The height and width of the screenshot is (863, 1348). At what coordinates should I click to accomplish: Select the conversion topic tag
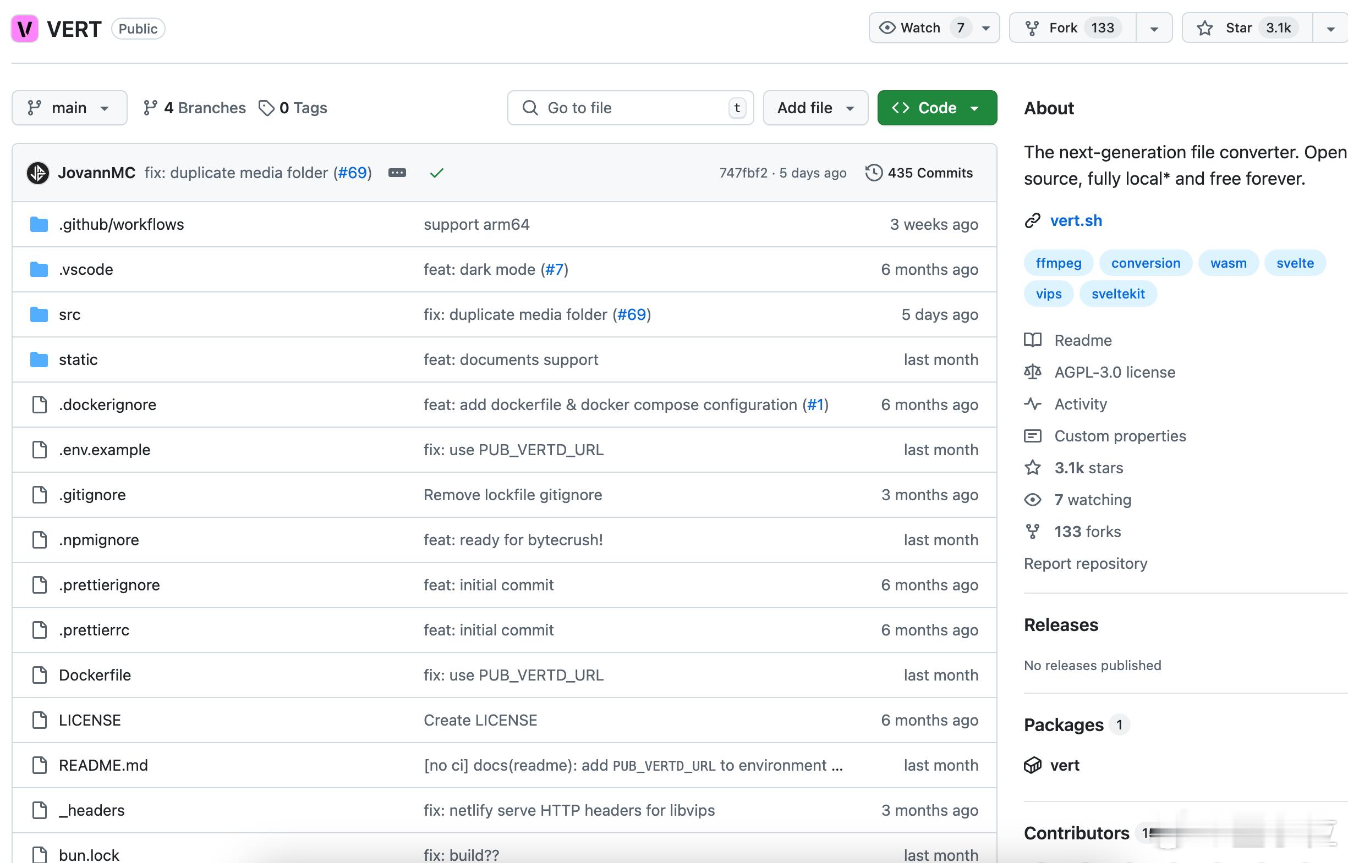[x=1146, y=263]
